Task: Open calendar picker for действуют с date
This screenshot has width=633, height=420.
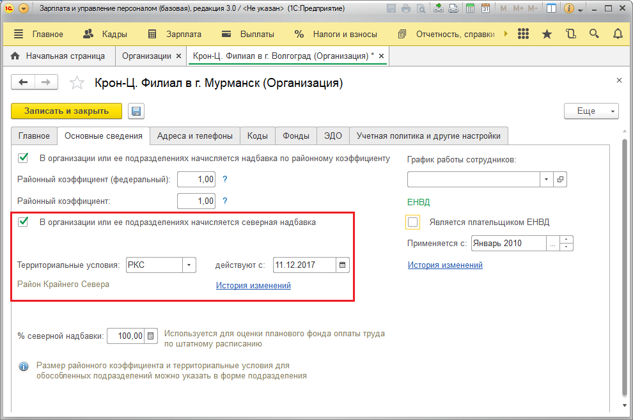Action: pyautogui.click(x=342, y=265)
